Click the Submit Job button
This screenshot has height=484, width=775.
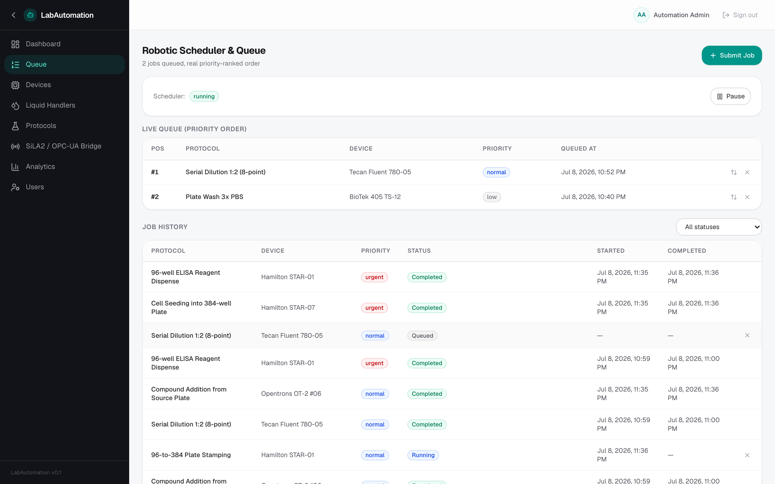coord(731,56)
